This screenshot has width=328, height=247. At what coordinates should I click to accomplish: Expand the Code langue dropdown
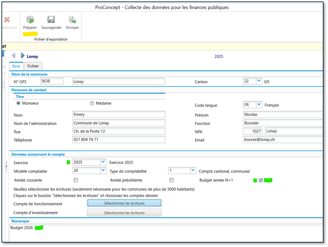click(259, 105)
